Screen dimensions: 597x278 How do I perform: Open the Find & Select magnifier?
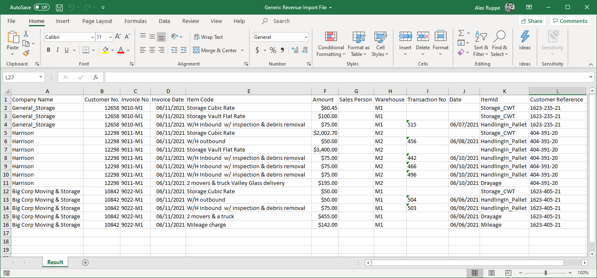tap(499, 38)
